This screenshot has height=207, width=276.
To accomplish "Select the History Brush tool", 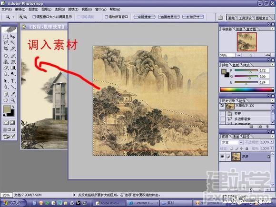I will (x=12, y=62).
